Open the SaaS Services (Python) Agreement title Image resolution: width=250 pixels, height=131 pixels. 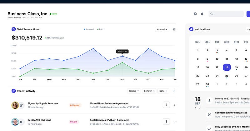[x=110, y=120]
